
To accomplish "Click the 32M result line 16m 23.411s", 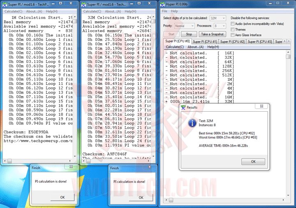I will tap(199, 102).
